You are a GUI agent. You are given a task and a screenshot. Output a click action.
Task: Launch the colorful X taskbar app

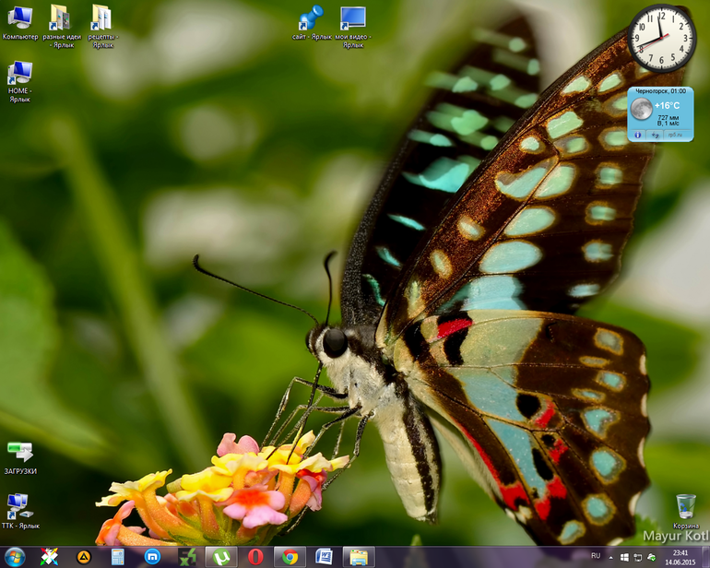49,557
